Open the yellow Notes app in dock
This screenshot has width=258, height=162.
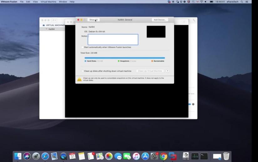(82, 156)
